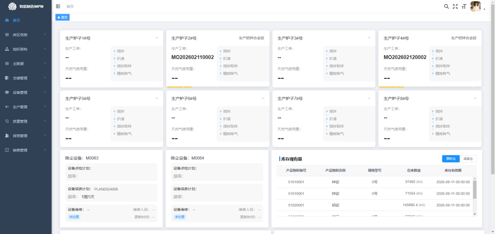This screenshot has height=234, width=495.
Task: Click the user avatar picture
Action: click(x=475, y=6)
